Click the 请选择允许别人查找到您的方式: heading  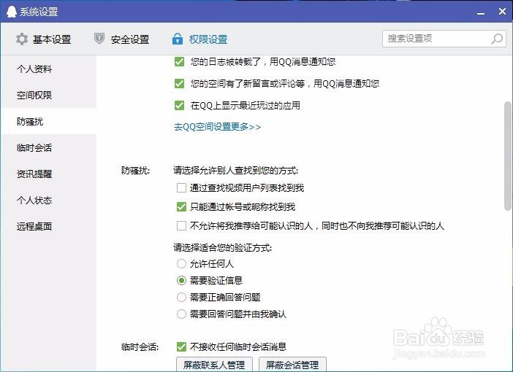235,171
